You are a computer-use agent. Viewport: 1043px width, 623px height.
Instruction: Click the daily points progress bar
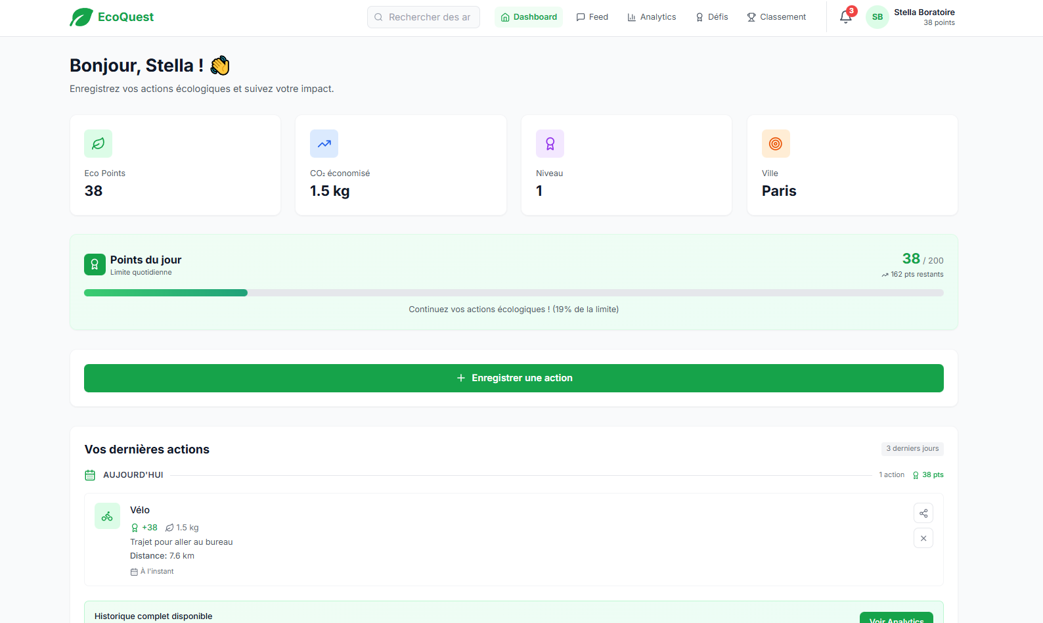pyautogui.click(x=514, y=293)
